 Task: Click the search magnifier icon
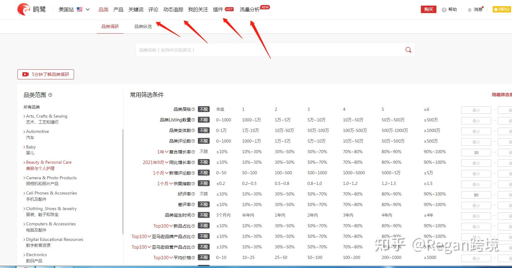[408, 50]
